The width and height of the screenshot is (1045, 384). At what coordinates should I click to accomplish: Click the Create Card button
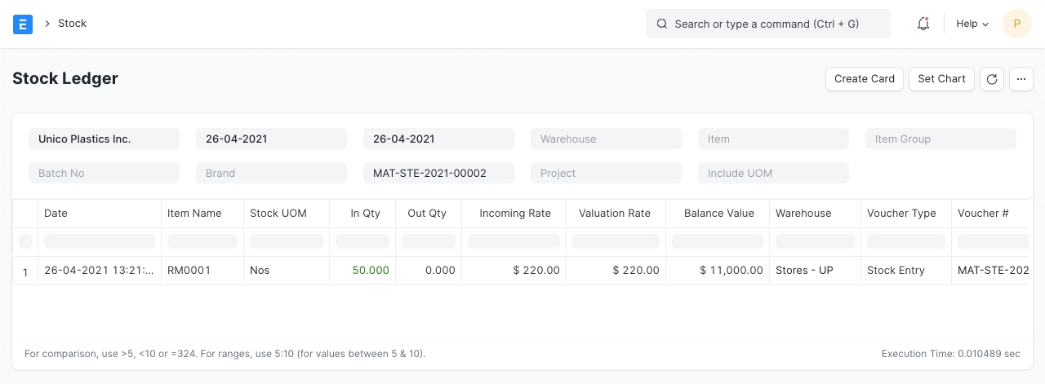tap(865, 79)
